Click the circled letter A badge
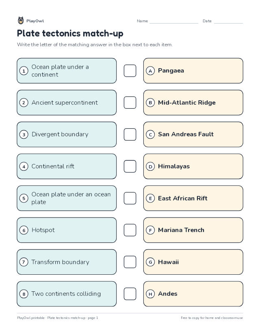This screenshot has width=260, height=336. [x=150, y=71]
